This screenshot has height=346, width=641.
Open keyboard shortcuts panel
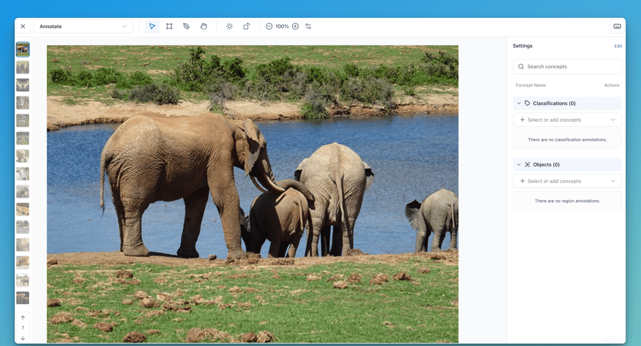pos(617,26)
